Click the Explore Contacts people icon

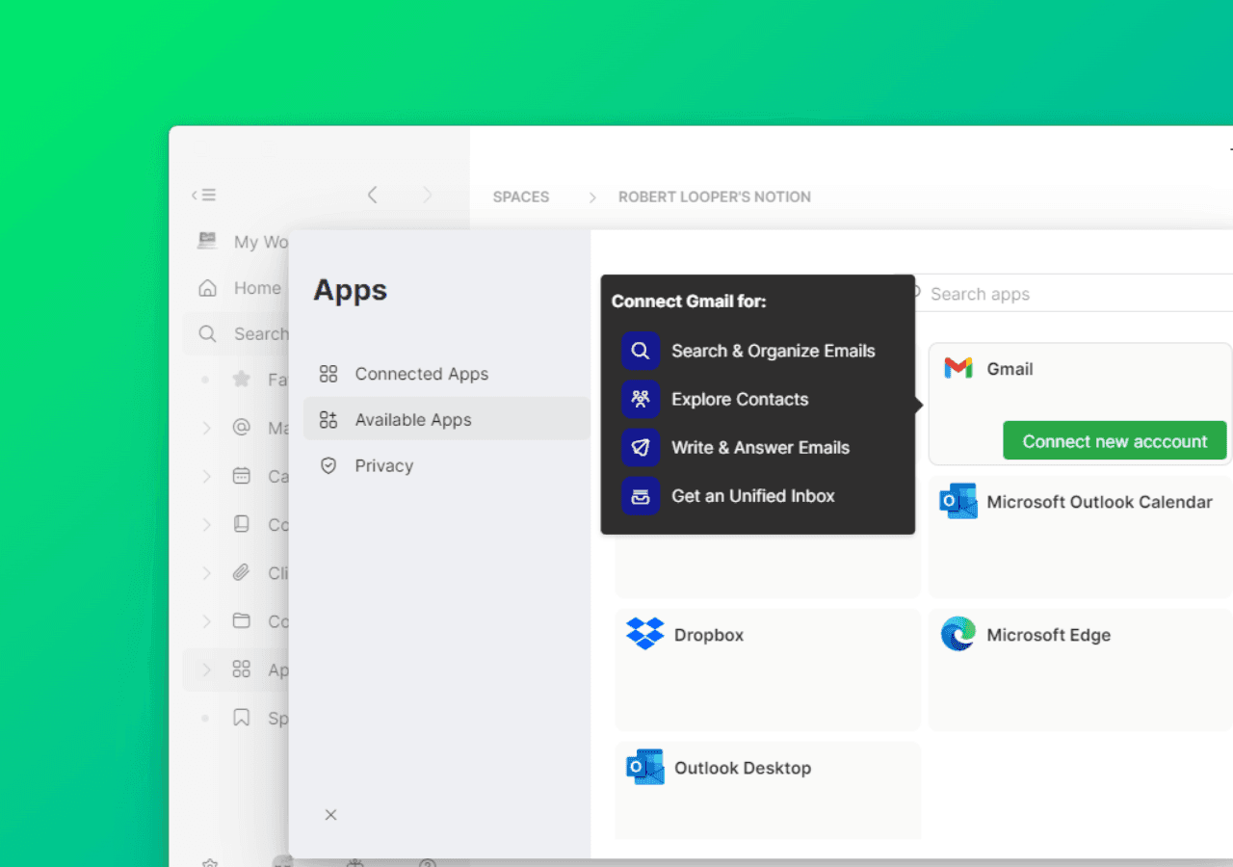click(x=641, y=399)
